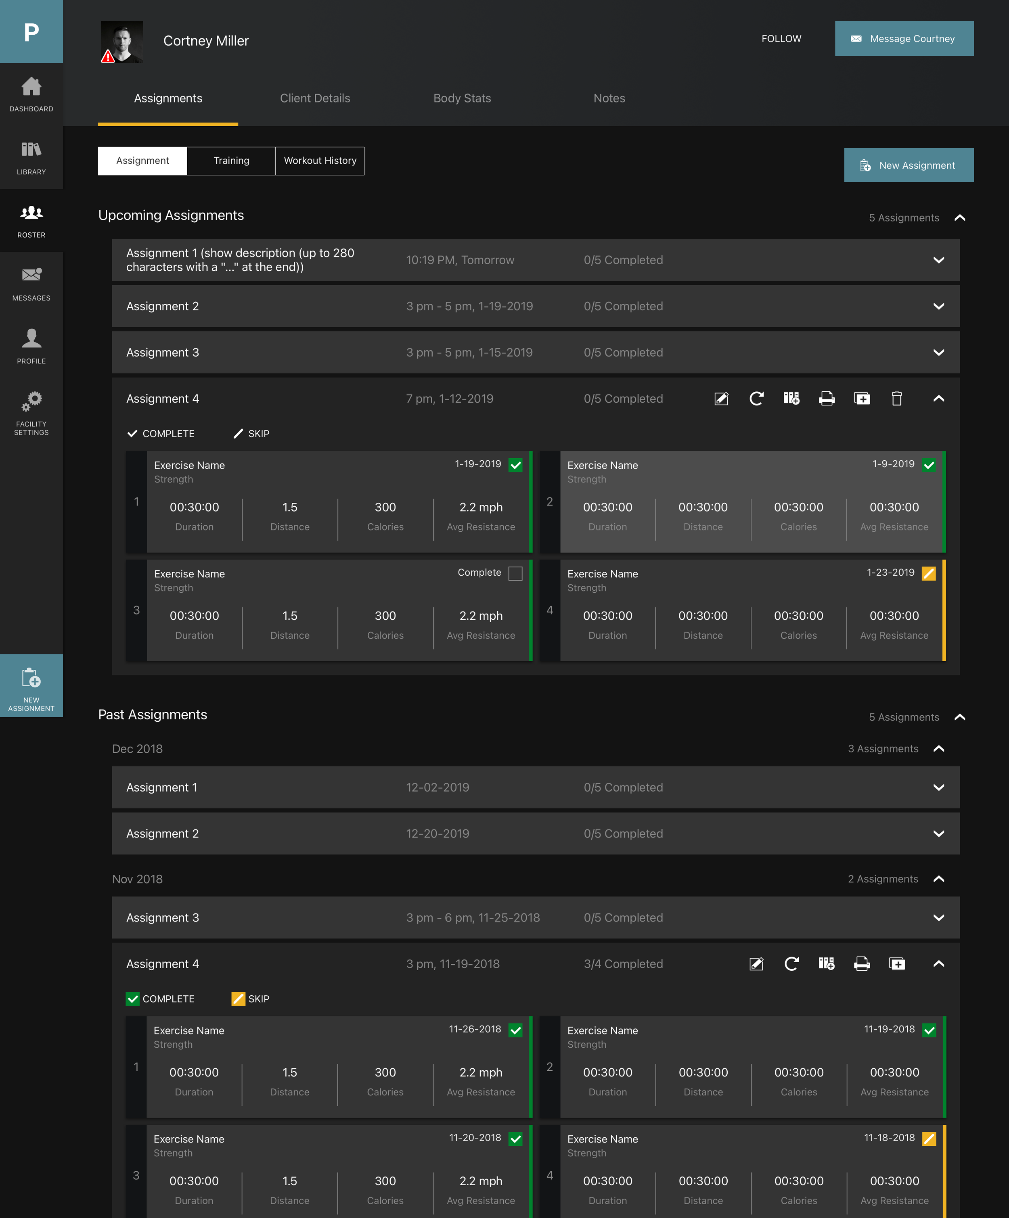Image resolution: width=1009 pixels, height=1218 pixels.
Task: Click the refresh icon on upcoming Assignment 4
Action: tap(756, 399)
